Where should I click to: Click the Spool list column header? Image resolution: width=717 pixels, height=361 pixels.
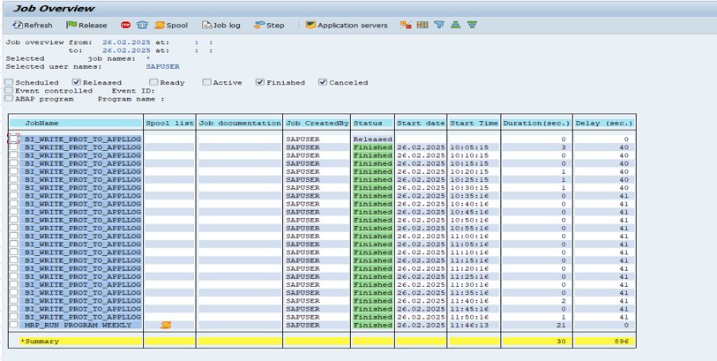[169, 123]
